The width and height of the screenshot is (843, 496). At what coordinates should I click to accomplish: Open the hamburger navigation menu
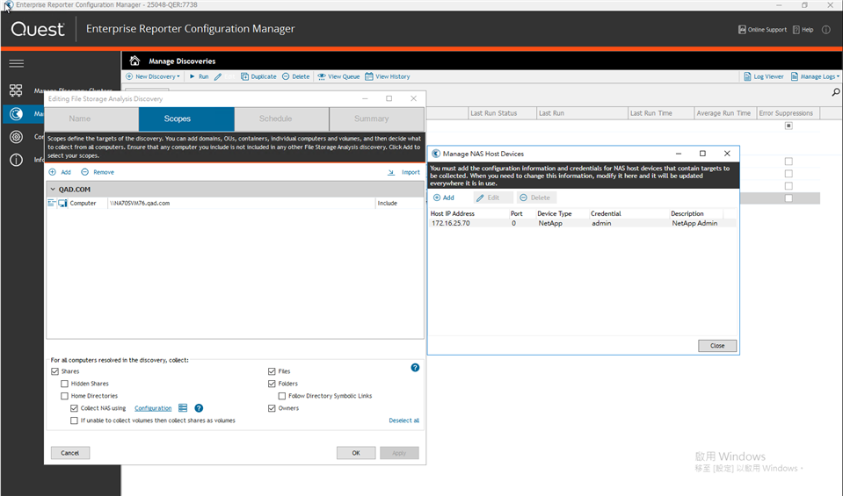click(16, 63)
